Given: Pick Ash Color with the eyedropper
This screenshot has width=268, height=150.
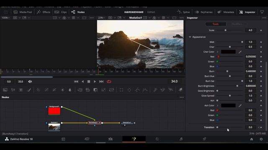Looking at the screenshot, I should point(240,105).
